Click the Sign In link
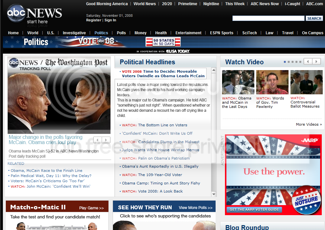325x230 pixels. click(110, 20)
